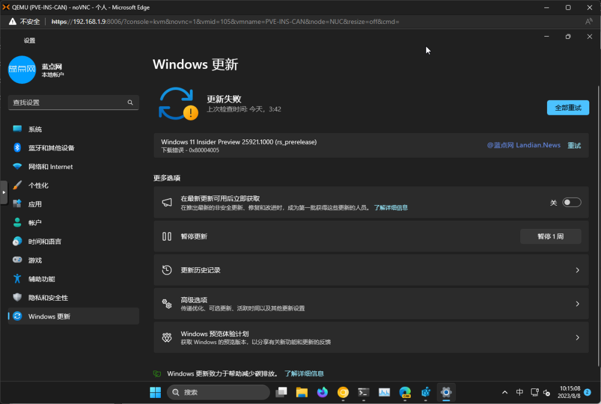This screenshot has width=601, height=404.
Task: Open the Firefox icon on the taskbar
Action: 322,392
